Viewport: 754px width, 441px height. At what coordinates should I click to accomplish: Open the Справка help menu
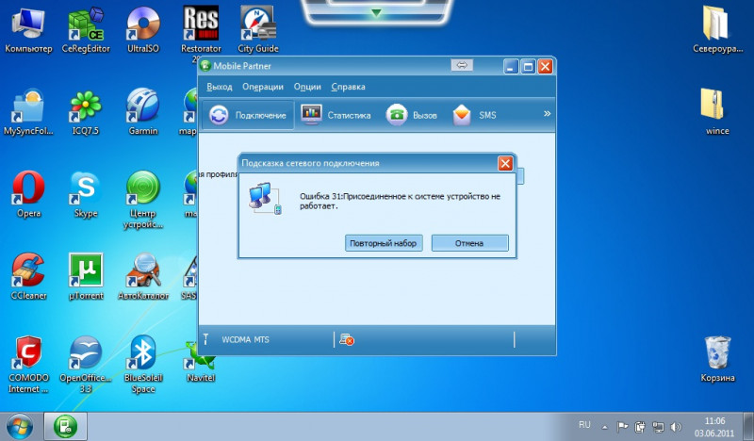[x=349, y=87]
